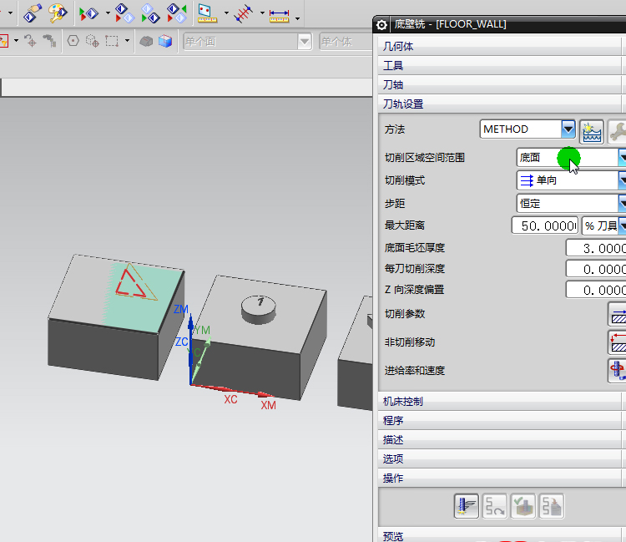The image size is (626, 542).
Task: Open the 进给率和速度 feeds and speeds settings
Action: point(617,370)
